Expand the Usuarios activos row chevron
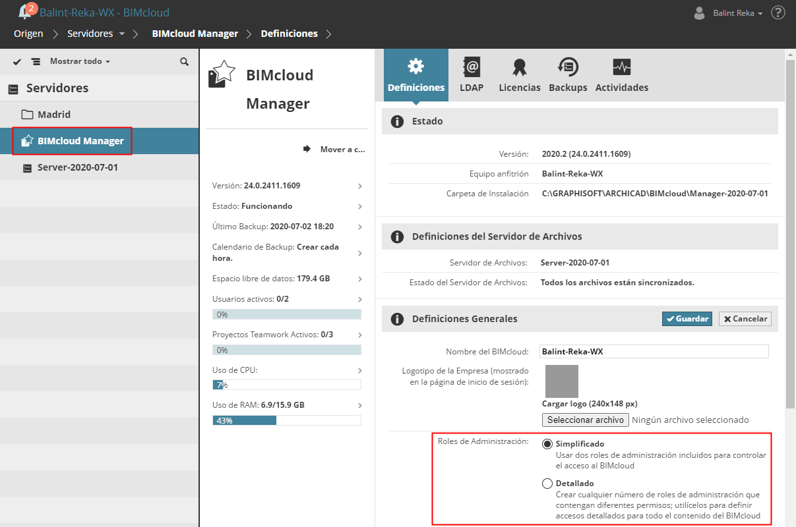The image size is (796, 527). point(360,300)
